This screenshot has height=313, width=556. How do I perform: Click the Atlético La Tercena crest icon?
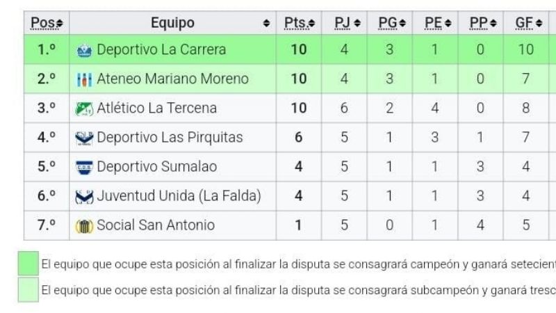pos(84,109)
